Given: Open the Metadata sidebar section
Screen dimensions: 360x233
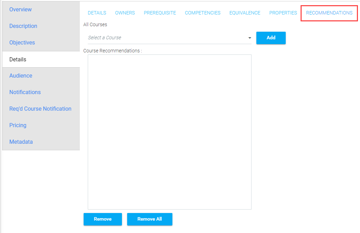Looking at the screenshot, I should click(x=21, y=142).
